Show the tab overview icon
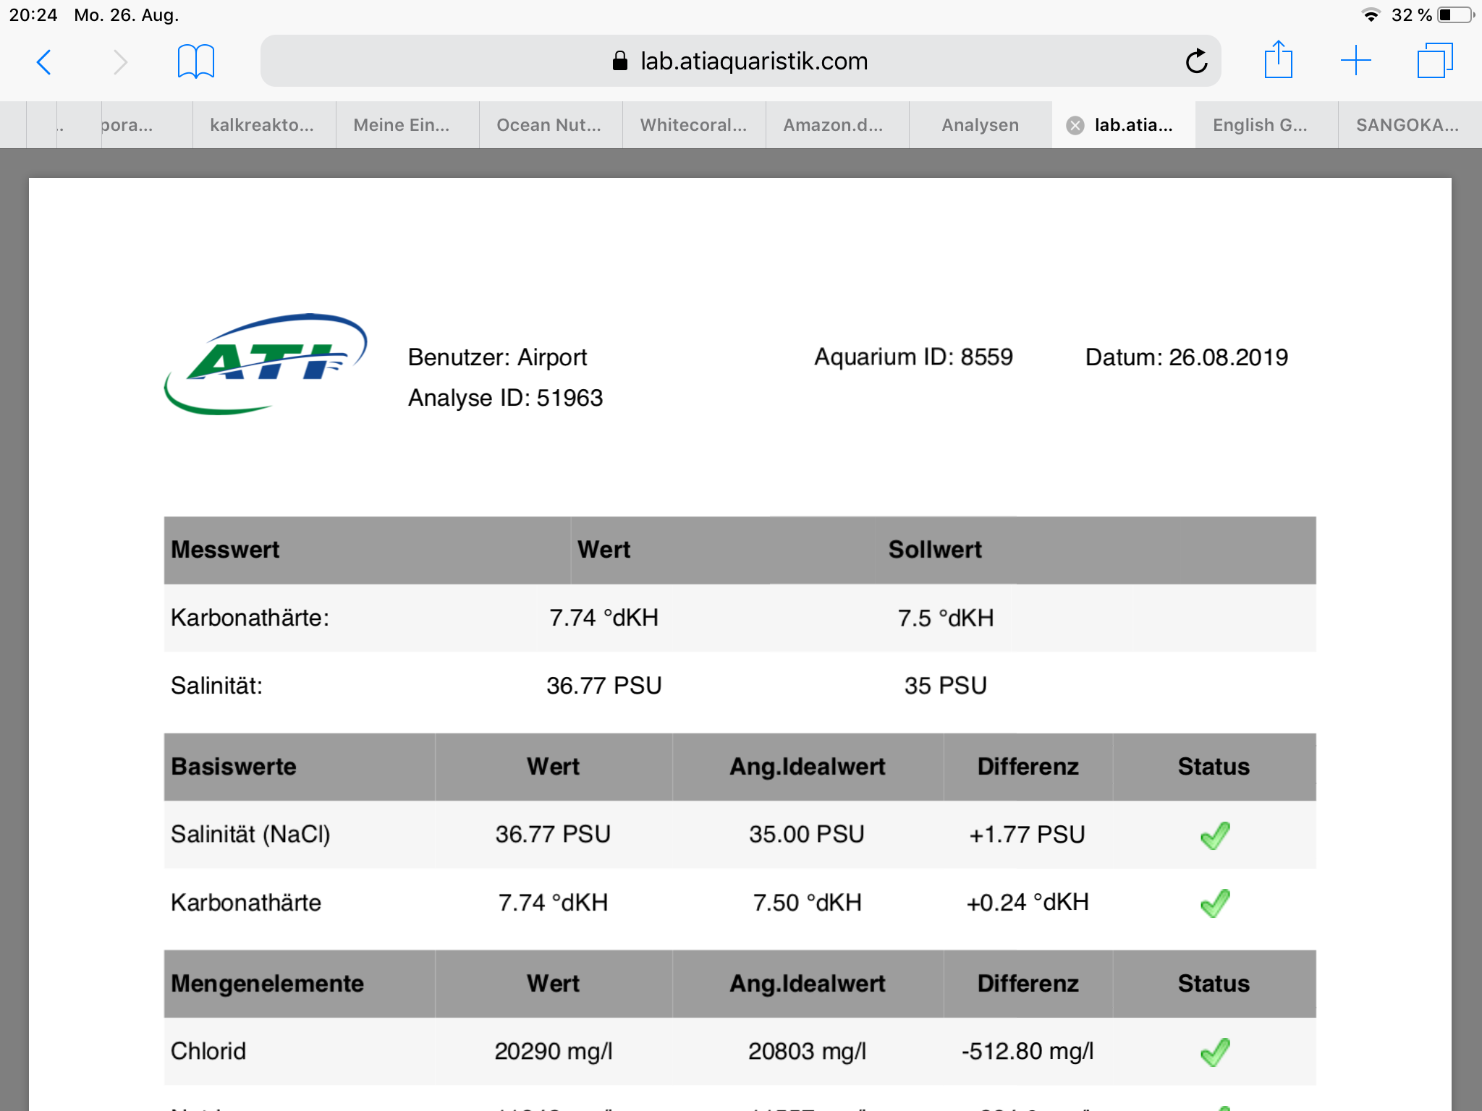Viewport: 1482px width, 1111px height. point(1434,61)
